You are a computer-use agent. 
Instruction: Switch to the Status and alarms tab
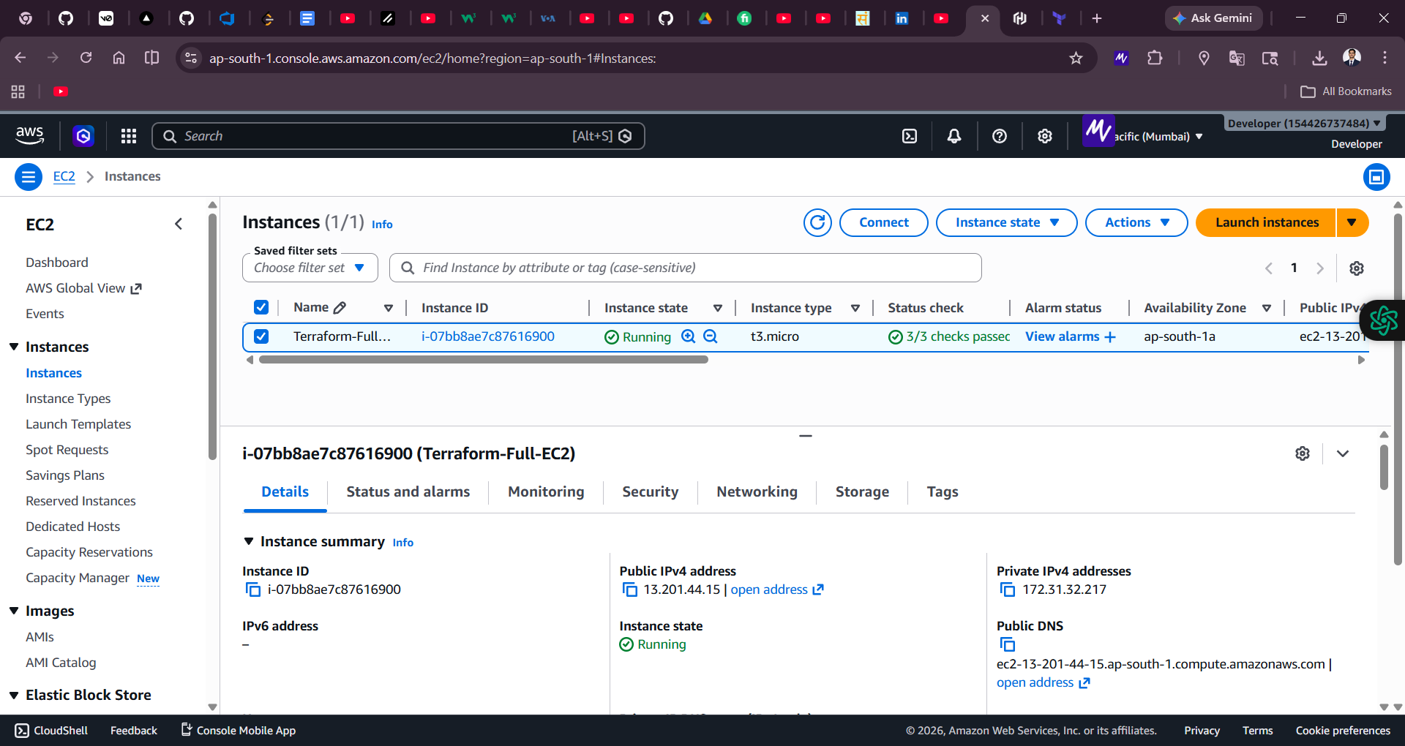(x=408, y=492)
